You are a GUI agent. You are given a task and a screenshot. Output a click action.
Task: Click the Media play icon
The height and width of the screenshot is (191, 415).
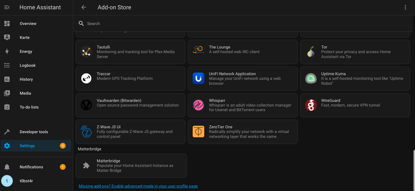pyautogui.click(x=7, y=93)
